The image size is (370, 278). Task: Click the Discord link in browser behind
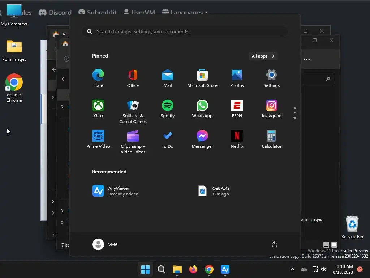(x=55, y=12)
